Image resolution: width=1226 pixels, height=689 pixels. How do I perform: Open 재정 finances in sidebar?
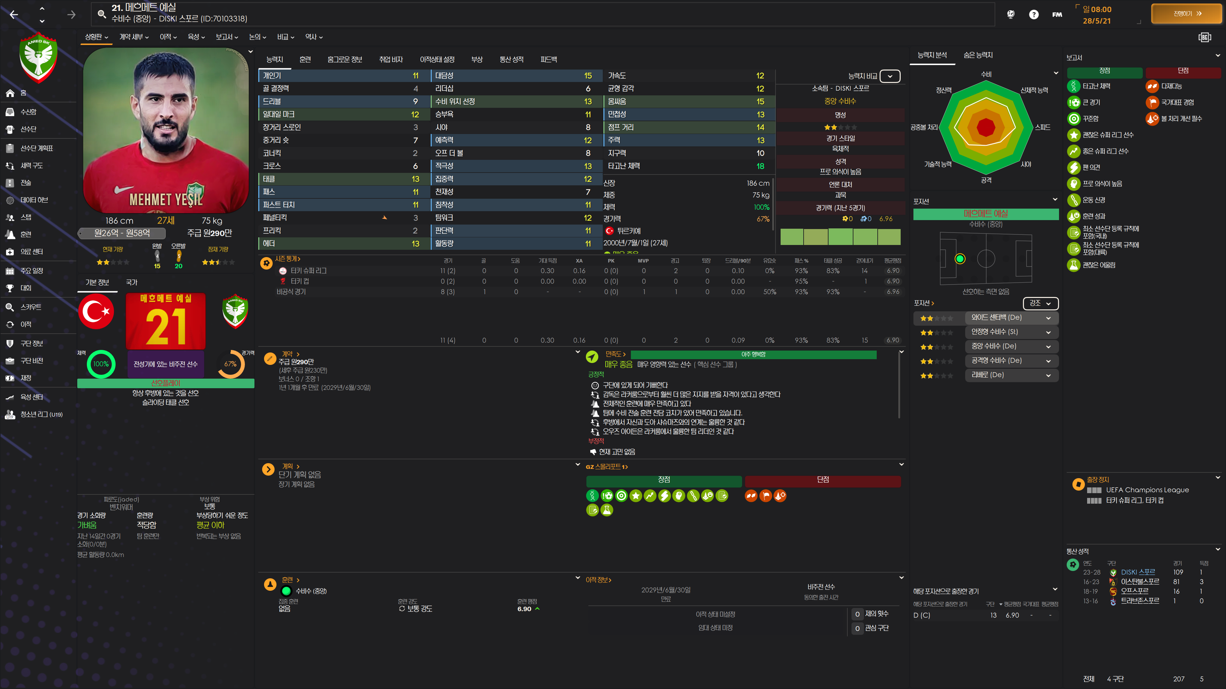pyautogui.click(x=26, y=378)
